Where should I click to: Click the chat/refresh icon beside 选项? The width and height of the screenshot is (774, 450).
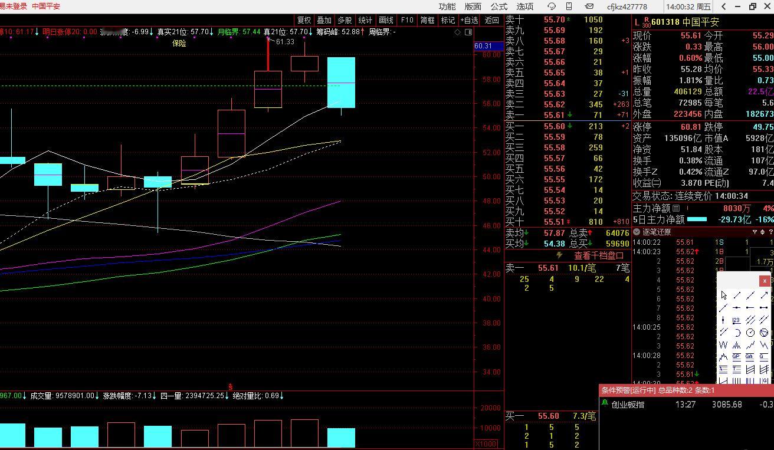pos(552,6)
